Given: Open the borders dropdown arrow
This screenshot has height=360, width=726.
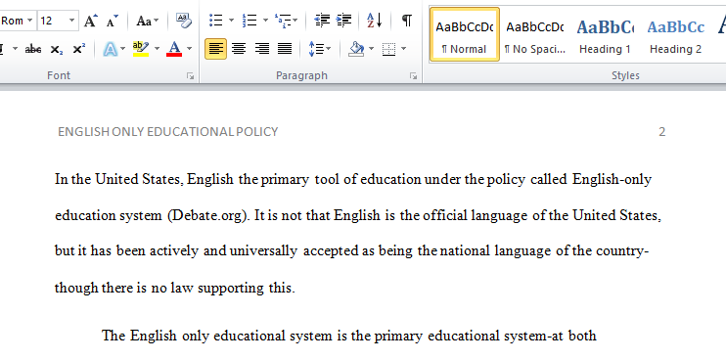Looking at the screenshot, I should tap(403, 49).
